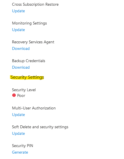Download the Backup Credentials file
Screen dimensions: 124x159
pyautogui.click(x=21, y=67)
